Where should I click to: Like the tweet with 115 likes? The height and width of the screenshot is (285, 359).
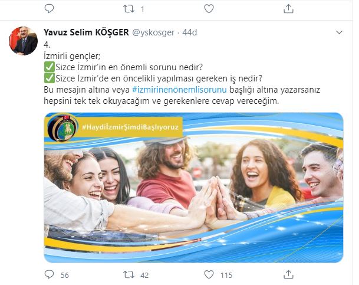pyautogui.click(x=209, y=274)
